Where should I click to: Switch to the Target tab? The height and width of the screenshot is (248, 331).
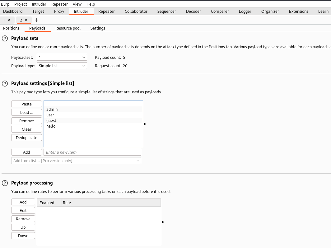pyautogui.click(x=38, y=12)
